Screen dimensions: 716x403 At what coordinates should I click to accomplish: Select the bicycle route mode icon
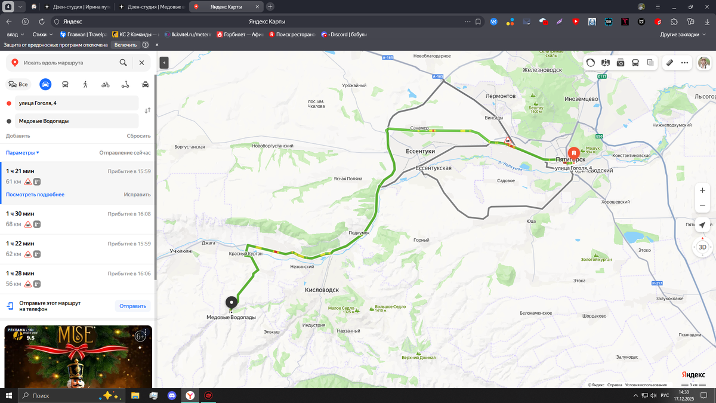click(105, 84)
